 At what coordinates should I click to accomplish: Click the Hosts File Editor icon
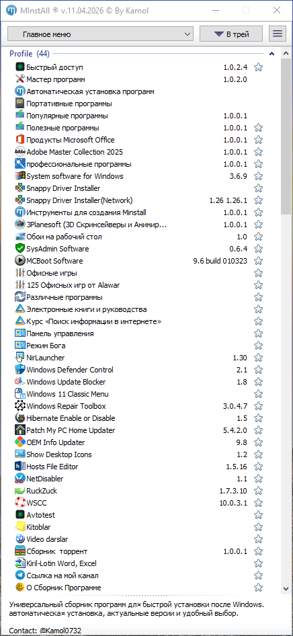coord(20,467)
